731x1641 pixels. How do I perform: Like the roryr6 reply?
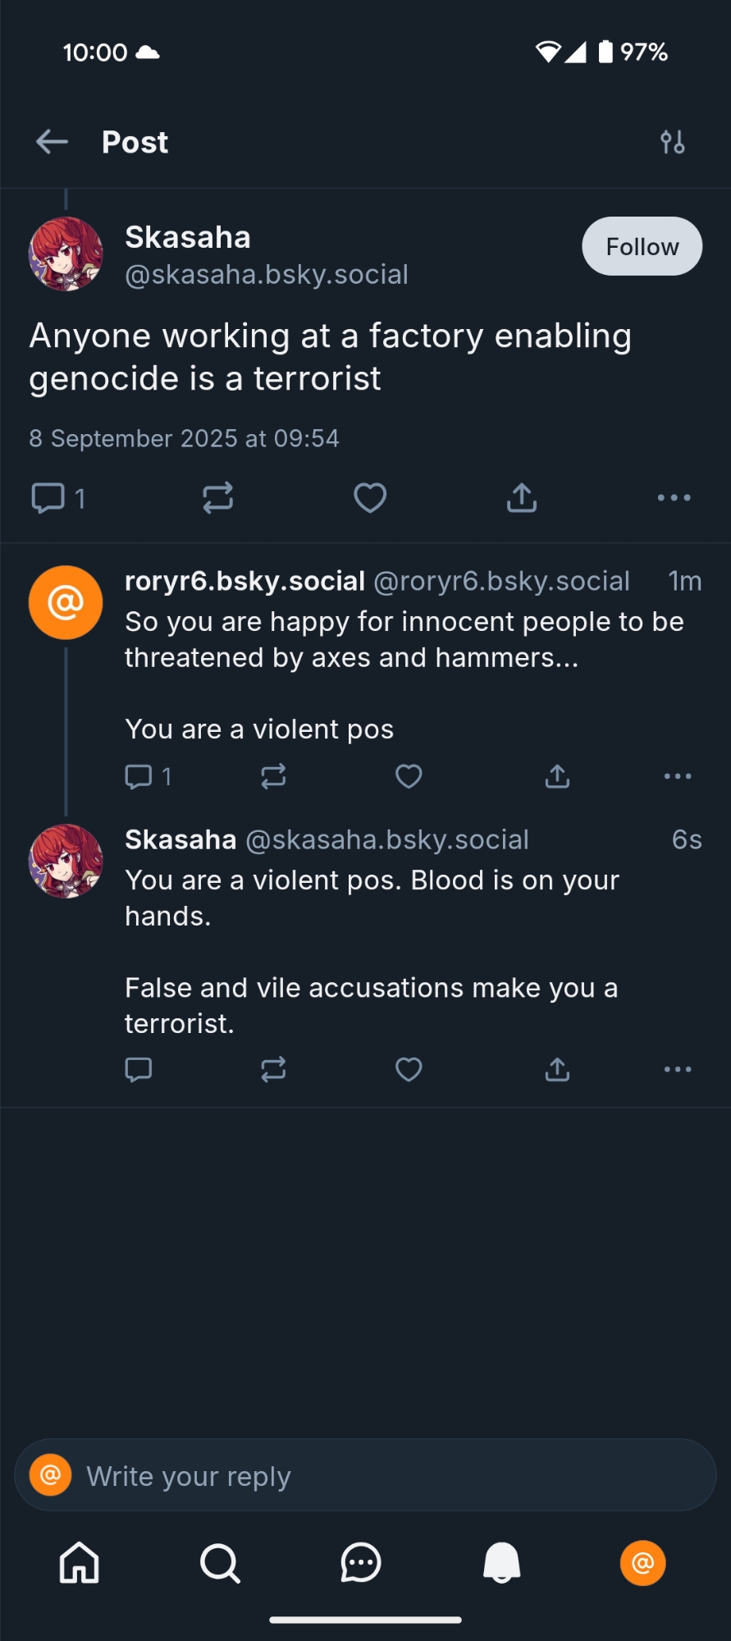[x=409, y=776]
